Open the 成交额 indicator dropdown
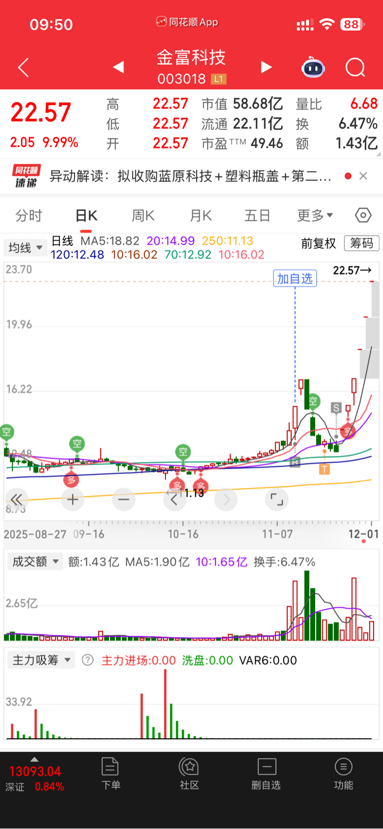Viewport: 383px width, 829px height. pos(35,562)
